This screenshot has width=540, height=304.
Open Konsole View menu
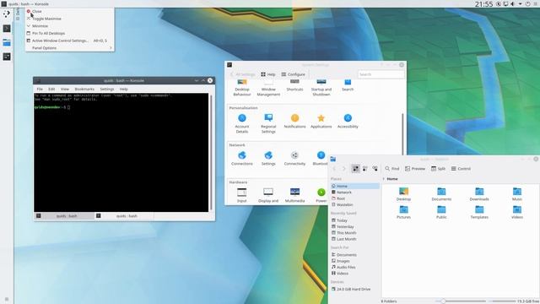[x=65, y=89]
